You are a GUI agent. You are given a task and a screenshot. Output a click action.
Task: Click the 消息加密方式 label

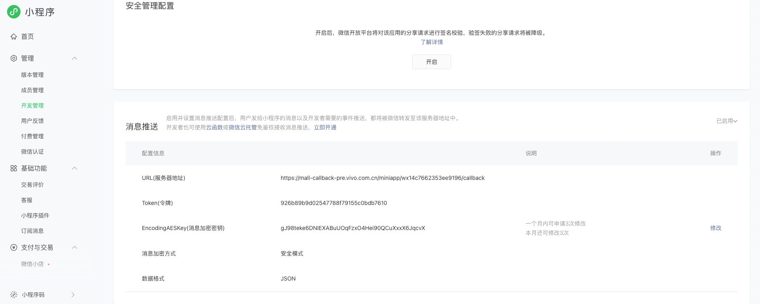(x=159, y=253)
